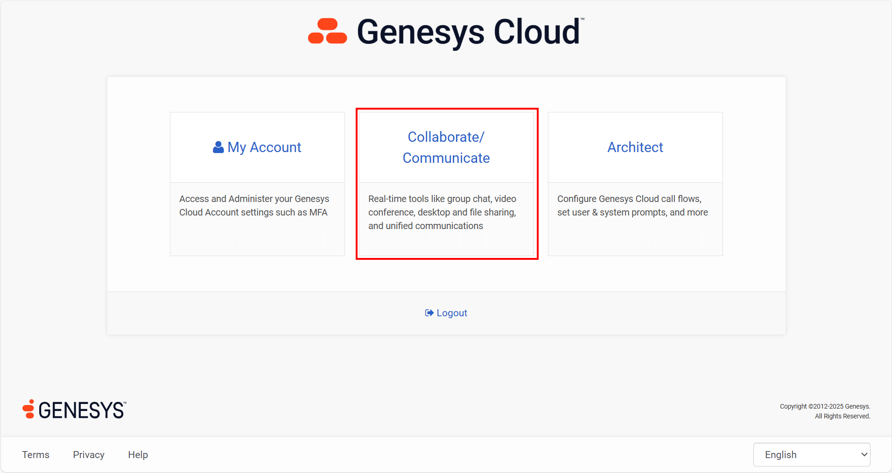The width and height of the screenshot is (892, 473).
Task: Open the Privacy footer link
Action: [89, 455]
